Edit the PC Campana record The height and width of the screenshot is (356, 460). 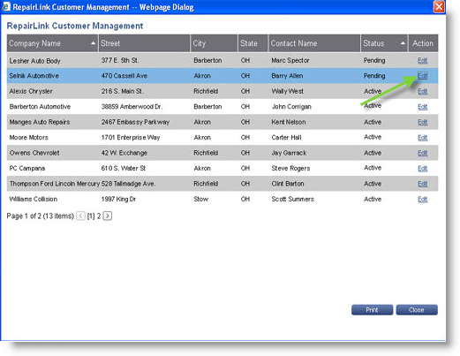422,169
